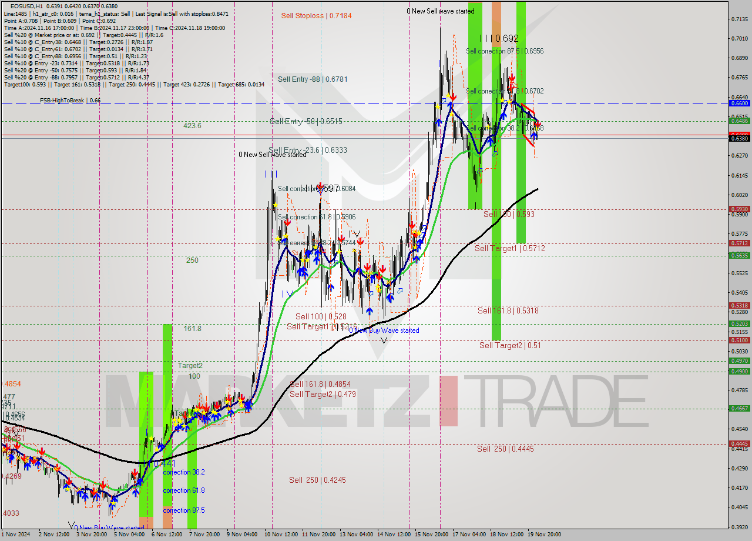The height and width of the screenshot is (541, 752).
Task: Select the 'Sell 250 | 0.4245' label
Action: (x=317, y=480)
